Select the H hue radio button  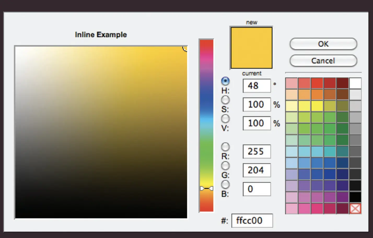[x=225, y=81]
